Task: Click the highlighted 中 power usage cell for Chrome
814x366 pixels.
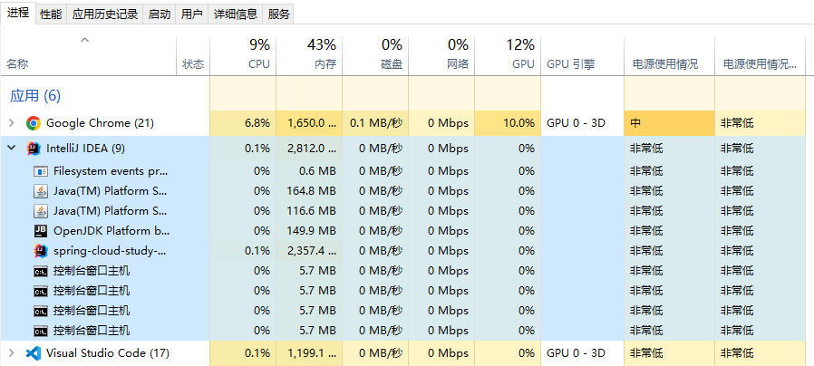Action: 668,123
